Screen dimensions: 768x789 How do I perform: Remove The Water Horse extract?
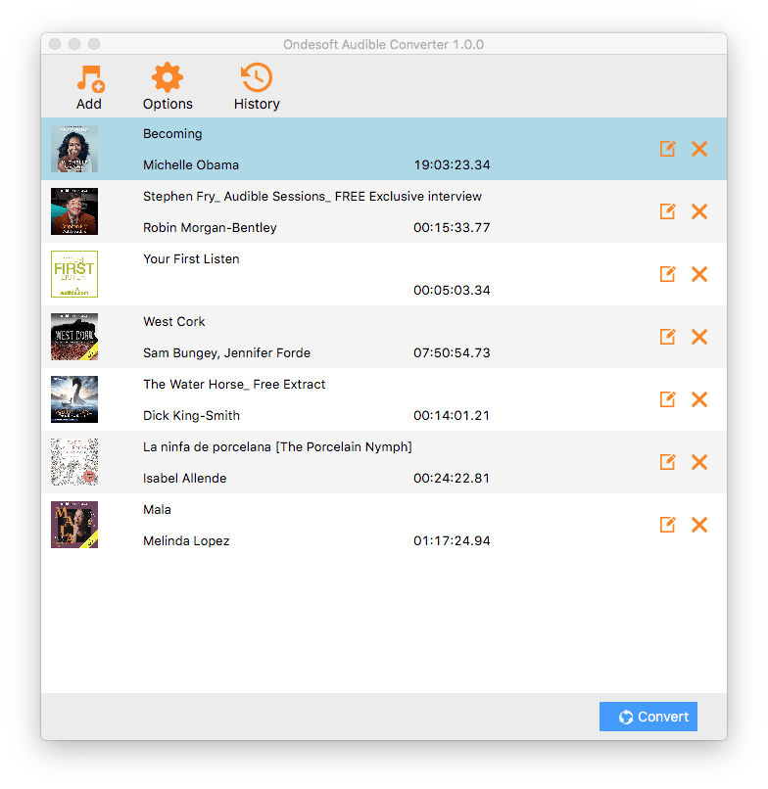(699, 399)
